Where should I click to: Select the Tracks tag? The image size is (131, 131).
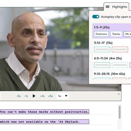[116, 34]
